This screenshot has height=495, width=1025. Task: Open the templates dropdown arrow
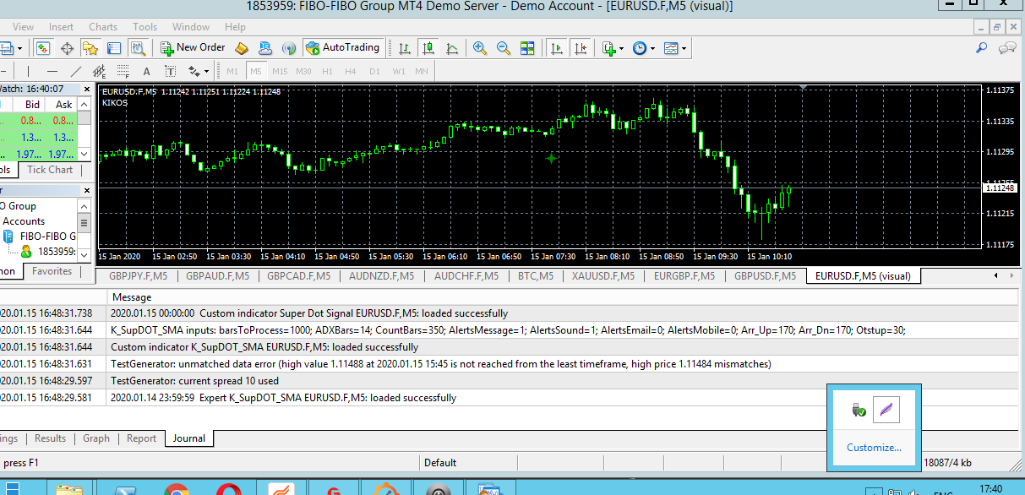(x=684, y=49)
